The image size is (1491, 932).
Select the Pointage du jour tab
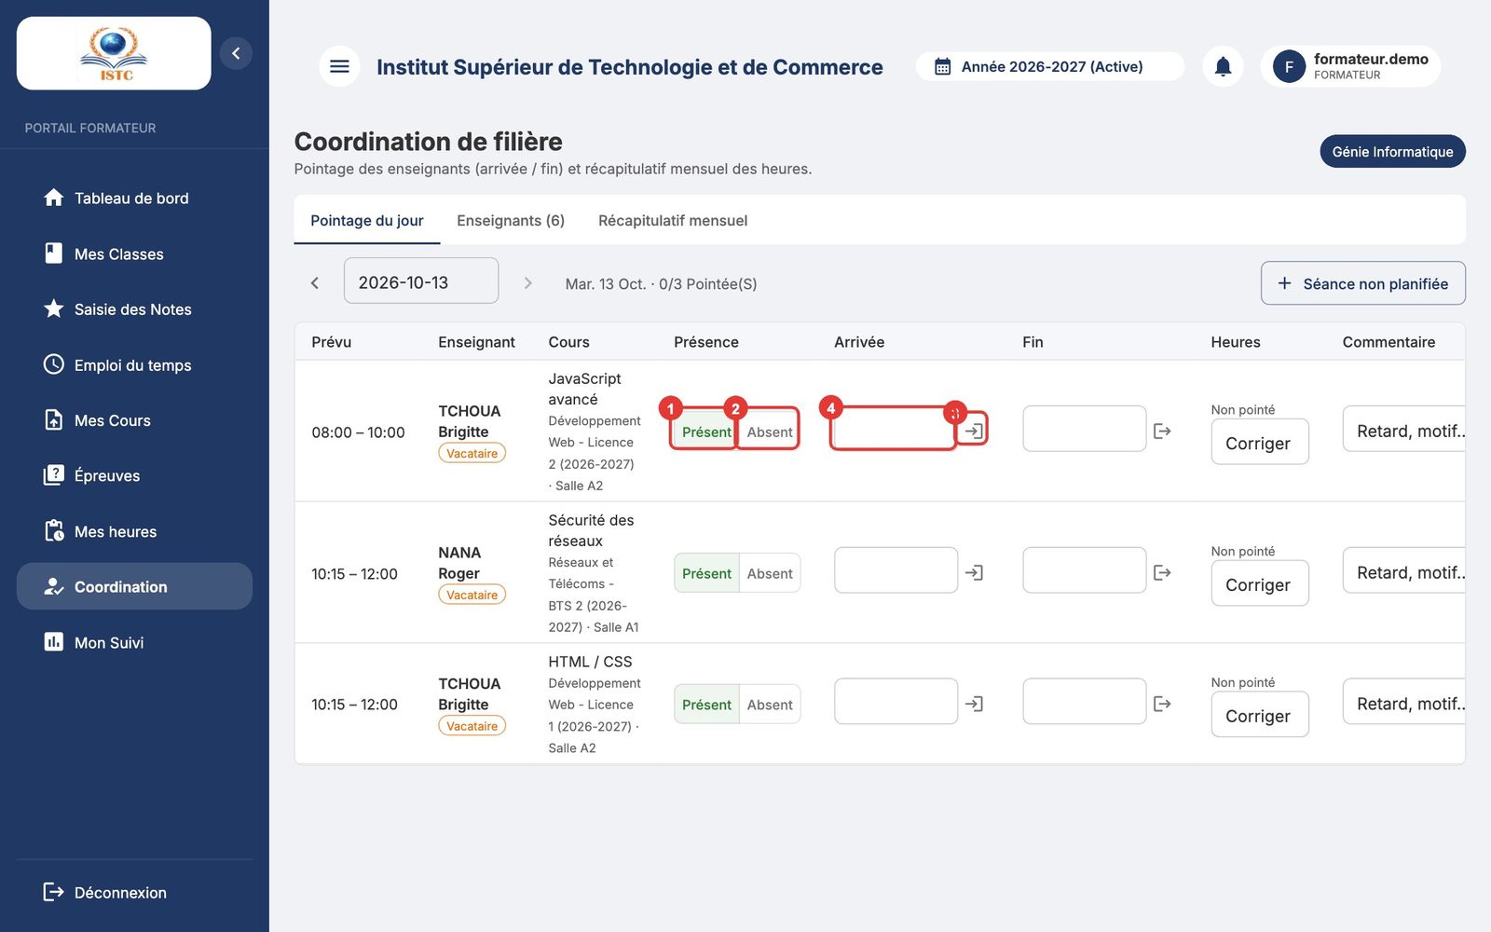click(367, 220)
